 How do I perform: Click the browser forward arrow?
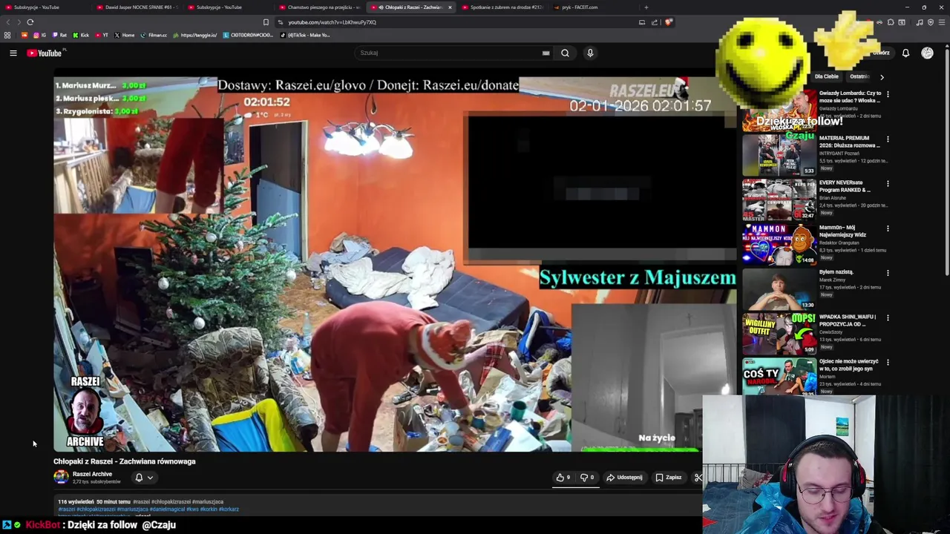coord(19,22)
